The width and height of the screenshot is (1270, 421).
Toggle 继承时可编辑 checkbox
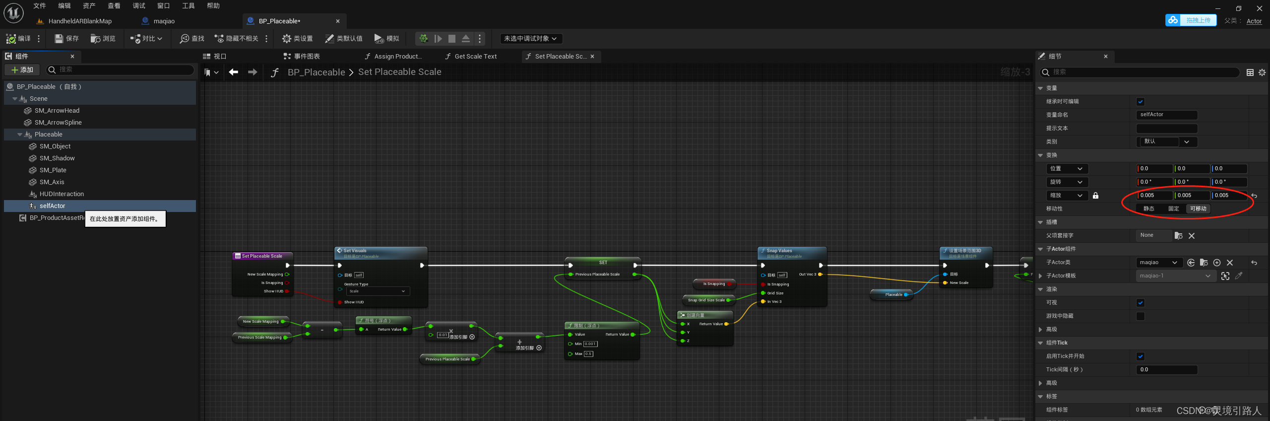click(x=1141, y=102)
